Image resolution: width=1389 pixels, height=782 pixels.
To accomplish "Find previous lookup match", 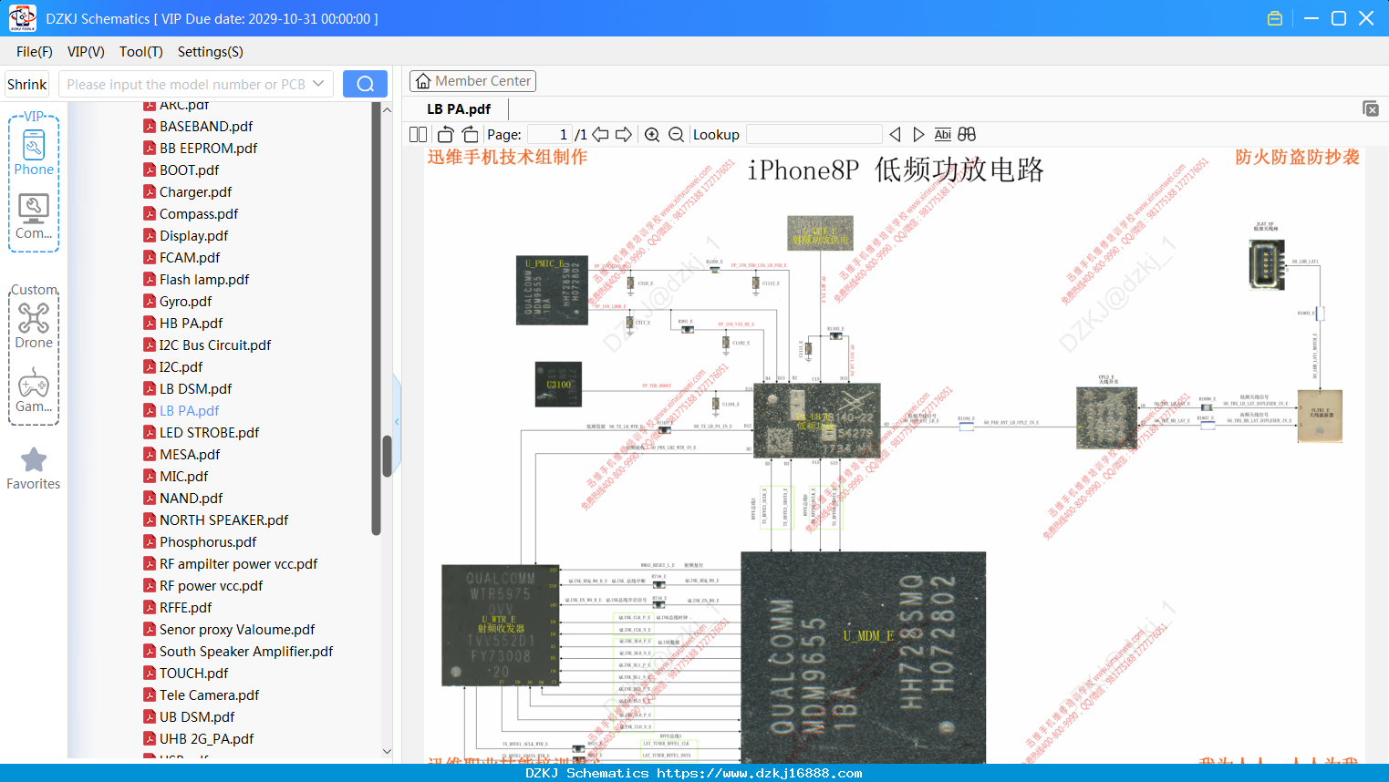I will (895, 134).
